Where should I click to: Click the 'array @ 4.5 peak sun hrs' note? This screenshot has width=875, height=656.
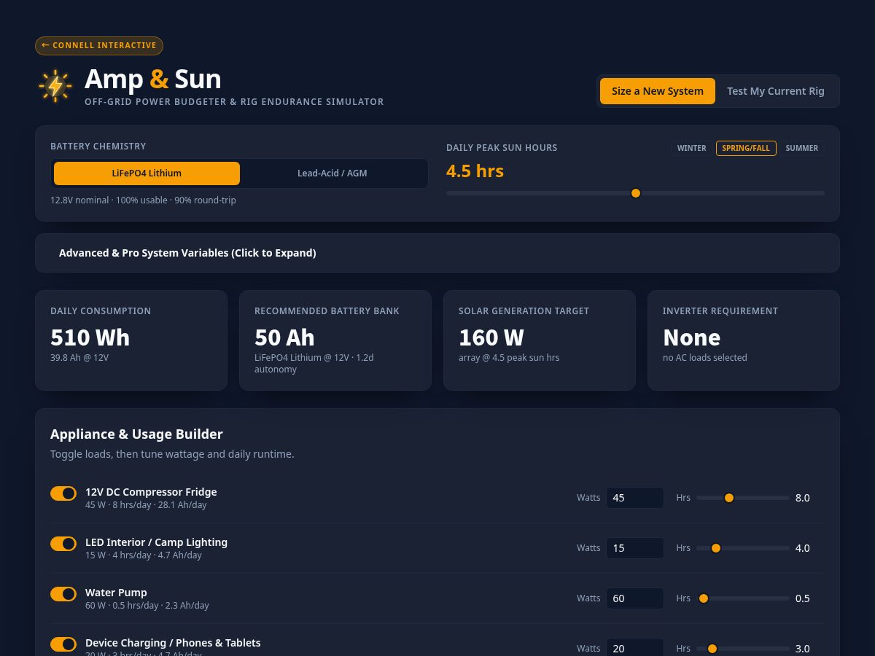(x=509, y=358)
